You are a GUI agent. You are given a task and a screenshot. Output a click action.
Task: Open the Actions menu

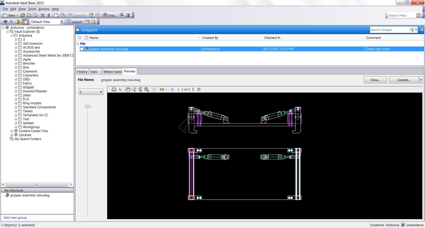tap(44, 9)
